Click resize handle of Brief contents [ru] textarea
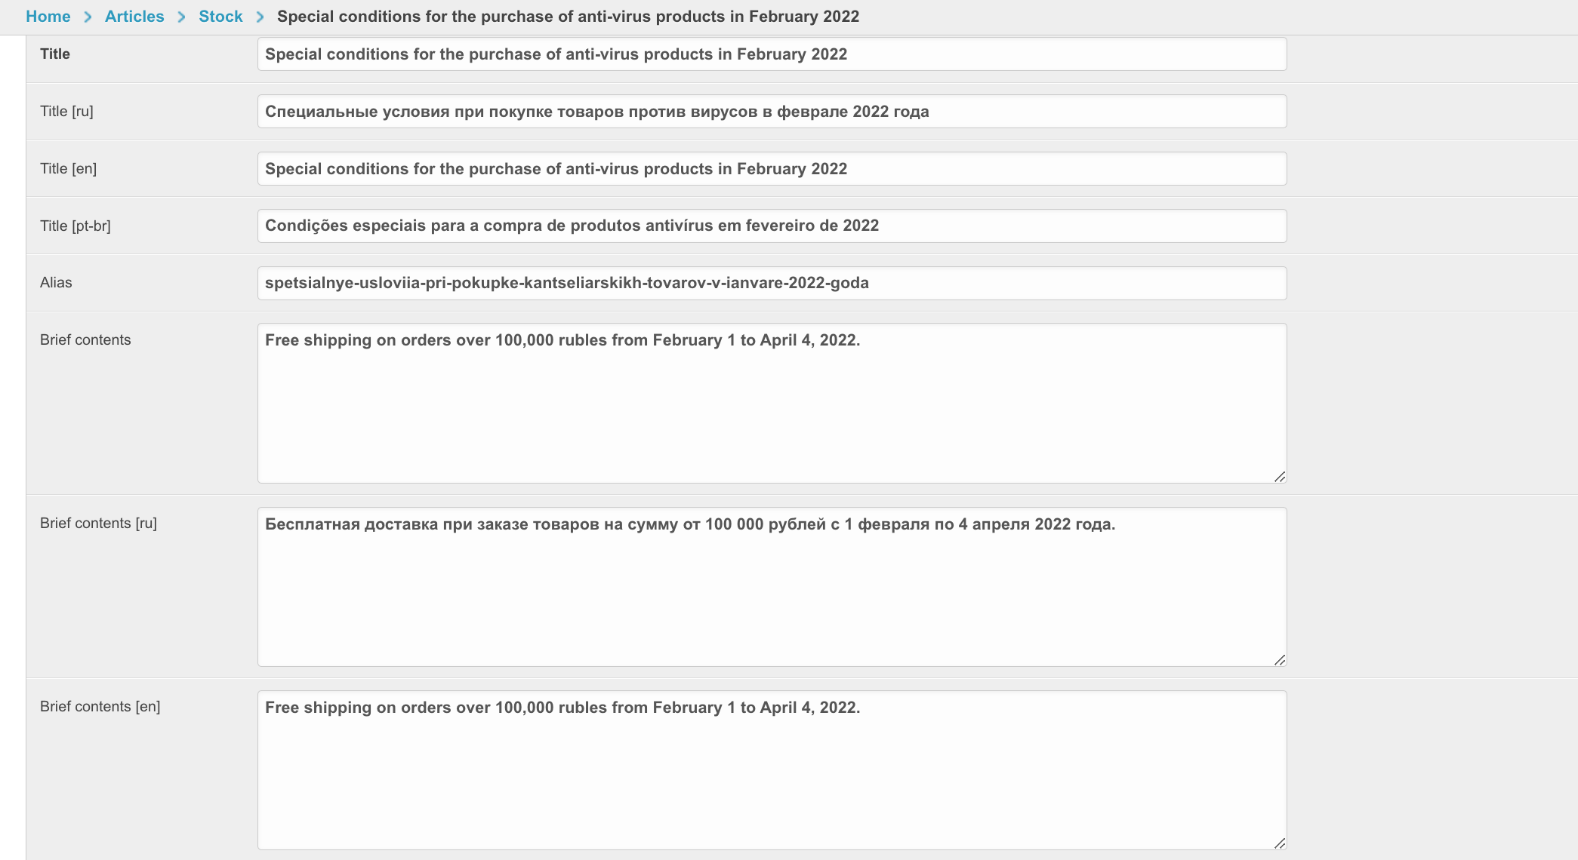The height and width of the screenshot is (860, 1578). 1280,660
